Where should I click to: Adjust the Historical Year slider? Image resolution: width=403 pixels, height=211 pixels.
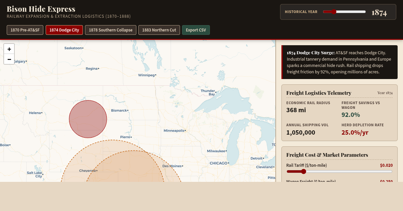[344, 12]
